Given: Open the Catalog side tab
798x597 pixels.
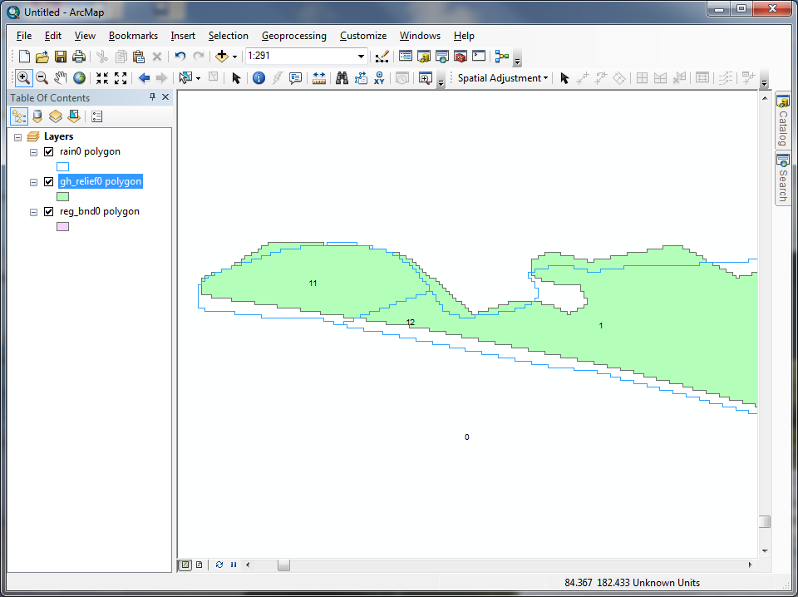Looking at the screenshot, I should click(782, 121).
